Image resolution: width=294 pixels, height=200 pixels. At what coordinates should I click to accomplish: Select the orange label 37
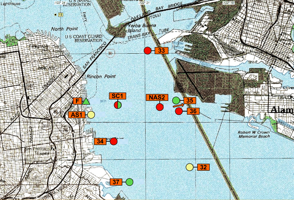point(116,182)
